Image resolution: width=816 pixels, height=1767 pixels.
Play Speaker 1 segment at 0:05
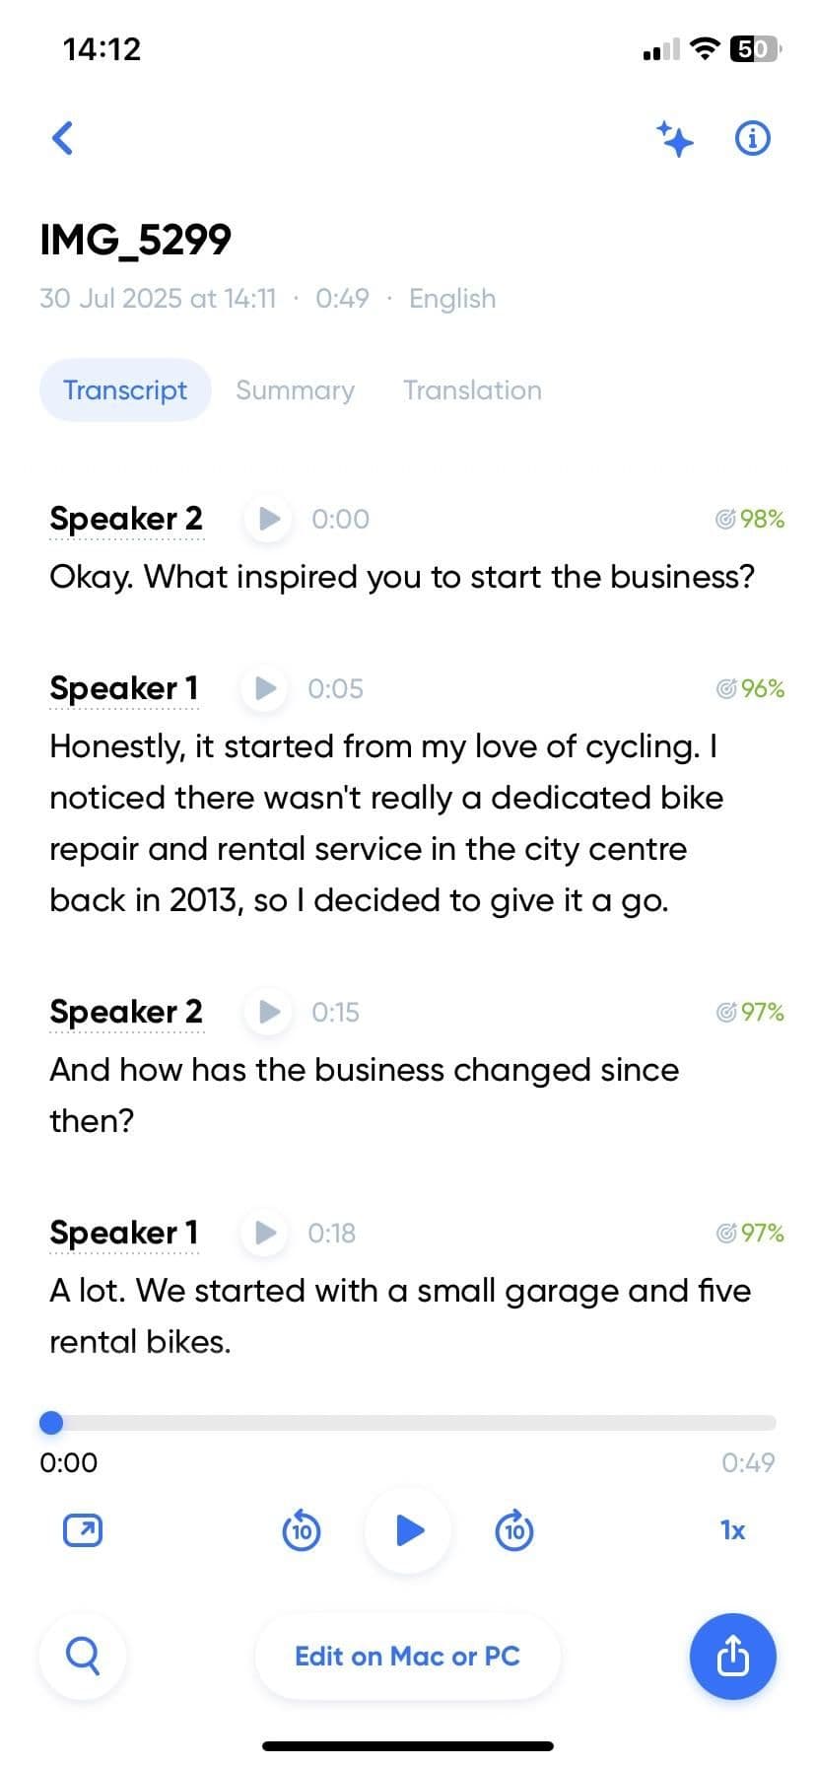point(265,688)
